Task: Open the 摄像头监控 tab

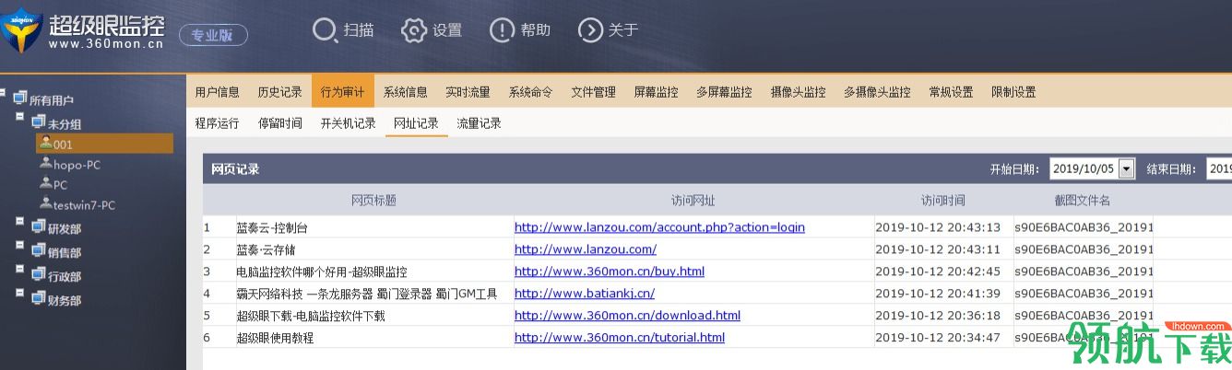Action: coord(799,92)
